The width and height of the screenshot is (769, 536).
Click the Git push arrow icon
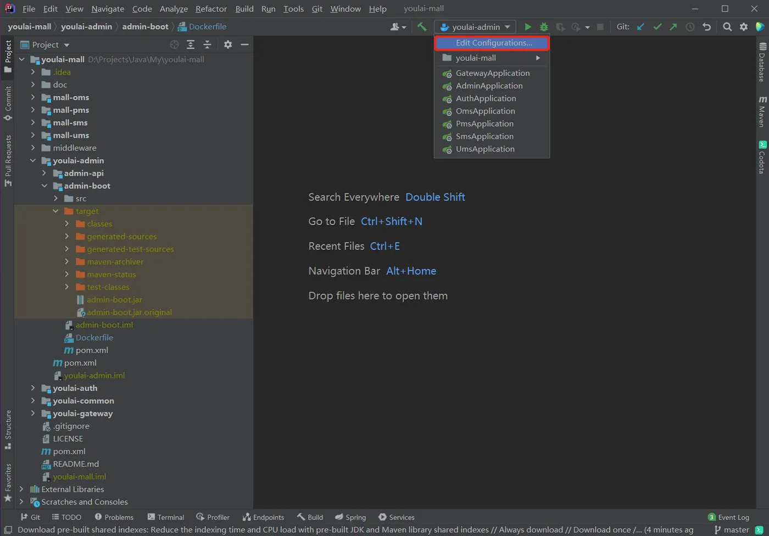coord(673,26)
